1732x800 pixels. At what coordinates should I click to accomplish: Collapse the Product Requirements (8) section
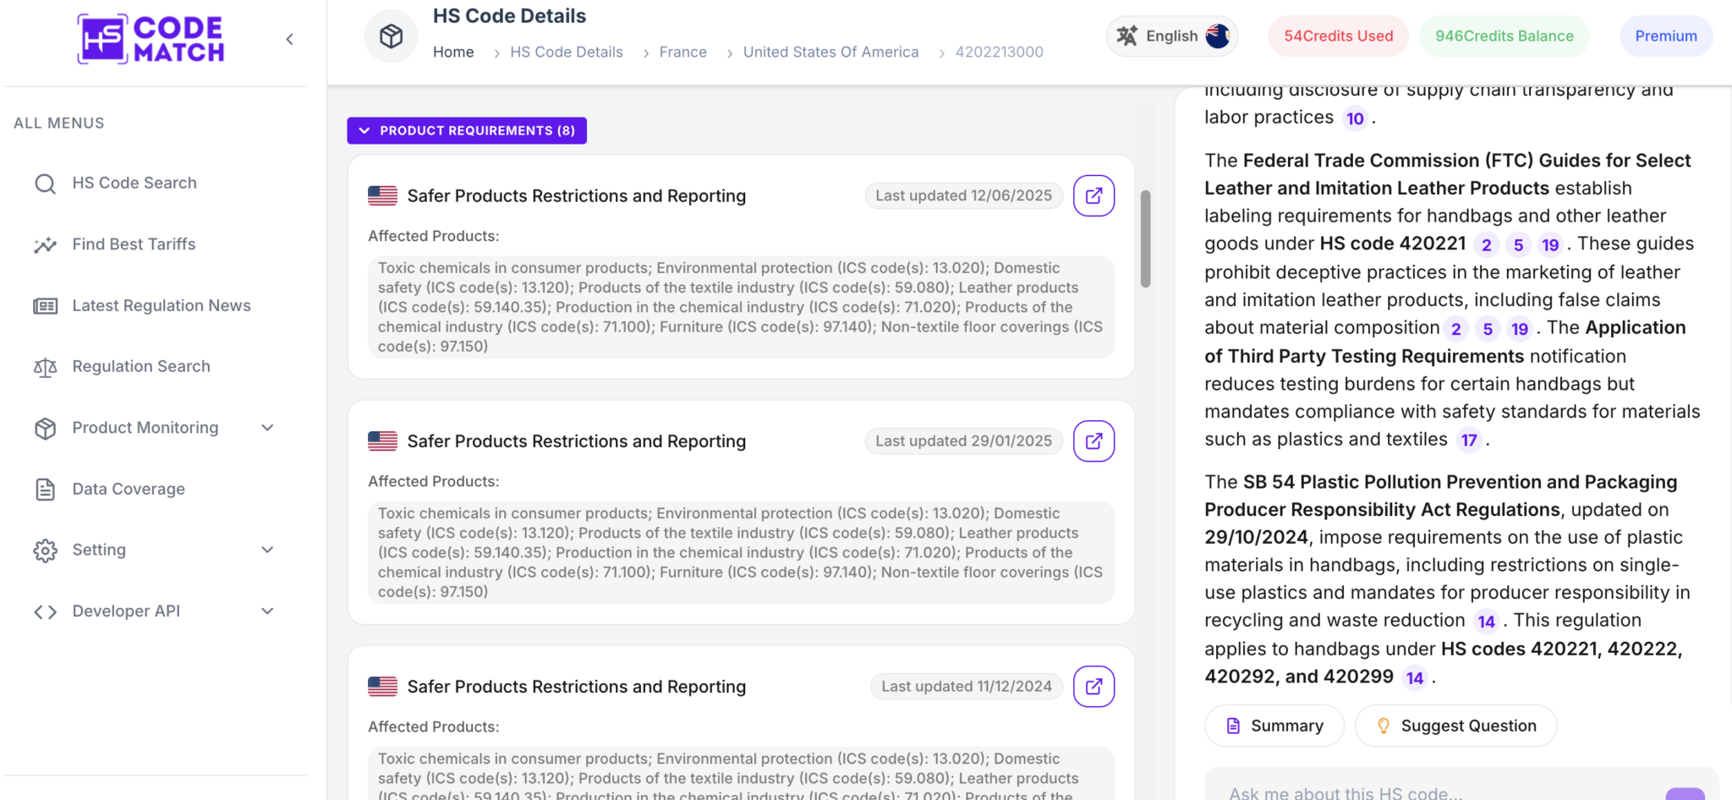coord(467,130)
